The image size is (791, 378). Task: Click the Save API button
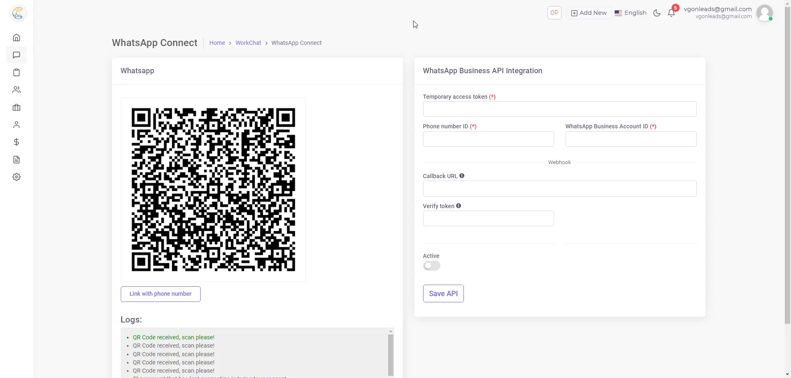[443, 293]
